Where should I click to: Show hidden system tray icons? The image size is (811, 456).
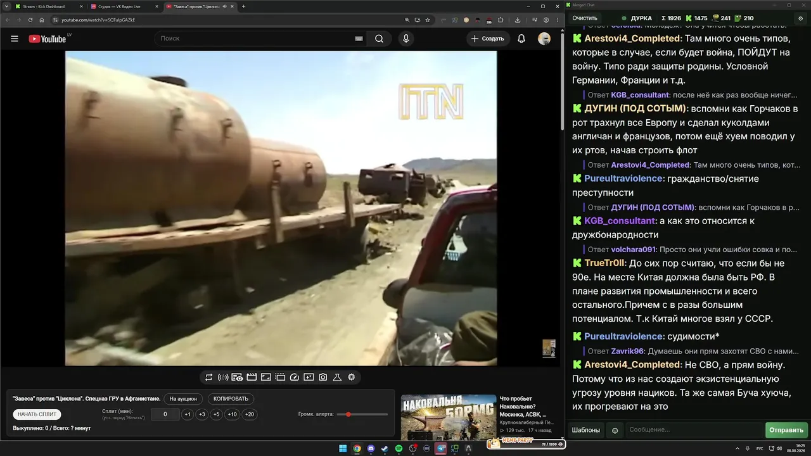pyautogui.click(x=738, y=448)
